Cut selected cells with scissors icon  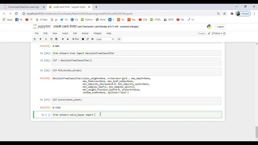[x=46, y=39]
